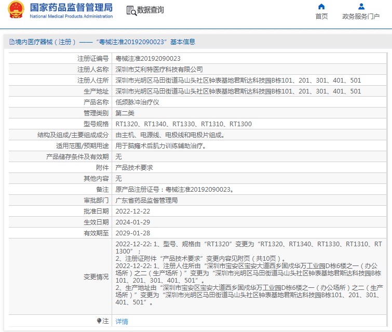Screen dimensions: 392x332
Task: Click 无 in the 其他内容 row
Action: pyautogui.click(x=118, y=179)
